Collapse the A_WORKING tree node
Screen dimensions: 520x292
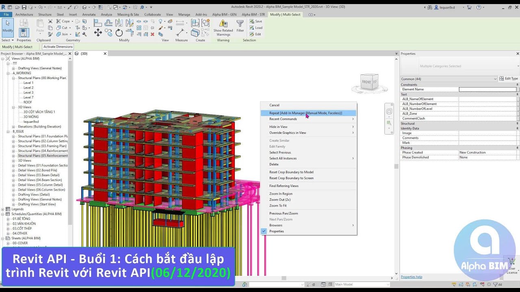click(x=8, y=73)
